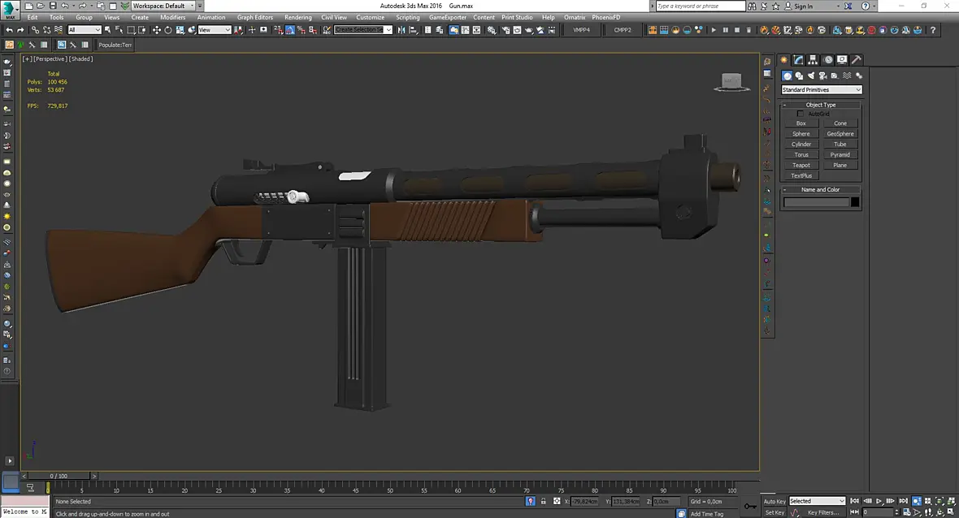The image size is (959, 518).
Task: Click the Key Filters button
Action: pyautogui.click(x=823, y=512)
